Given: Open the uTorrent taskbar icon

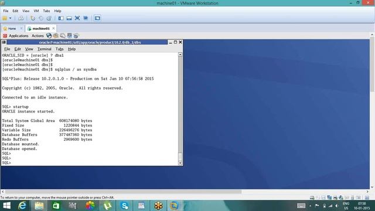Looking at the screenshot, I should (x=107, y=206).
